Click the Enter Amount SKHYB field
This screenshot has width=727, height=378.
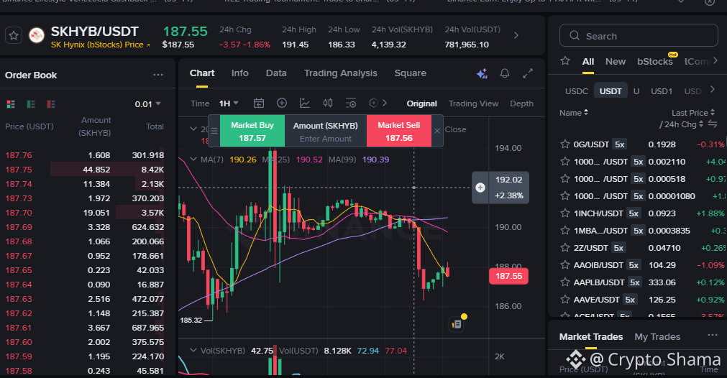(326, 139)
